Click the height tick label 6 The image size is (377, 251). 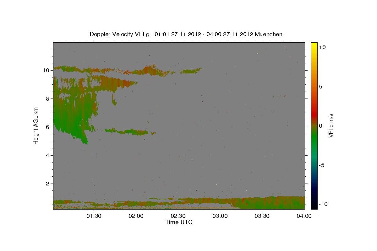click(48, 127)
